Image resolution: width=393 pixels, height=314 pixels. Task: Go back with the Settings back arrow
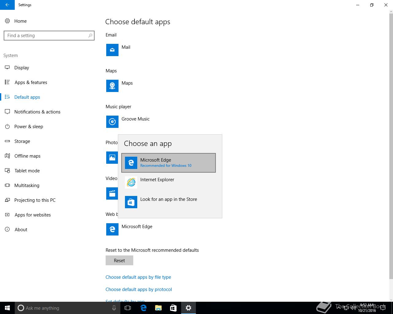7,5
